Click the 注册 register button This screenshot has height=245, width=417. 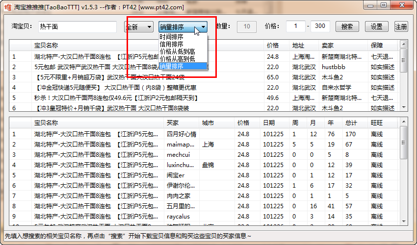pyautogui.click(x=401, y=26)
